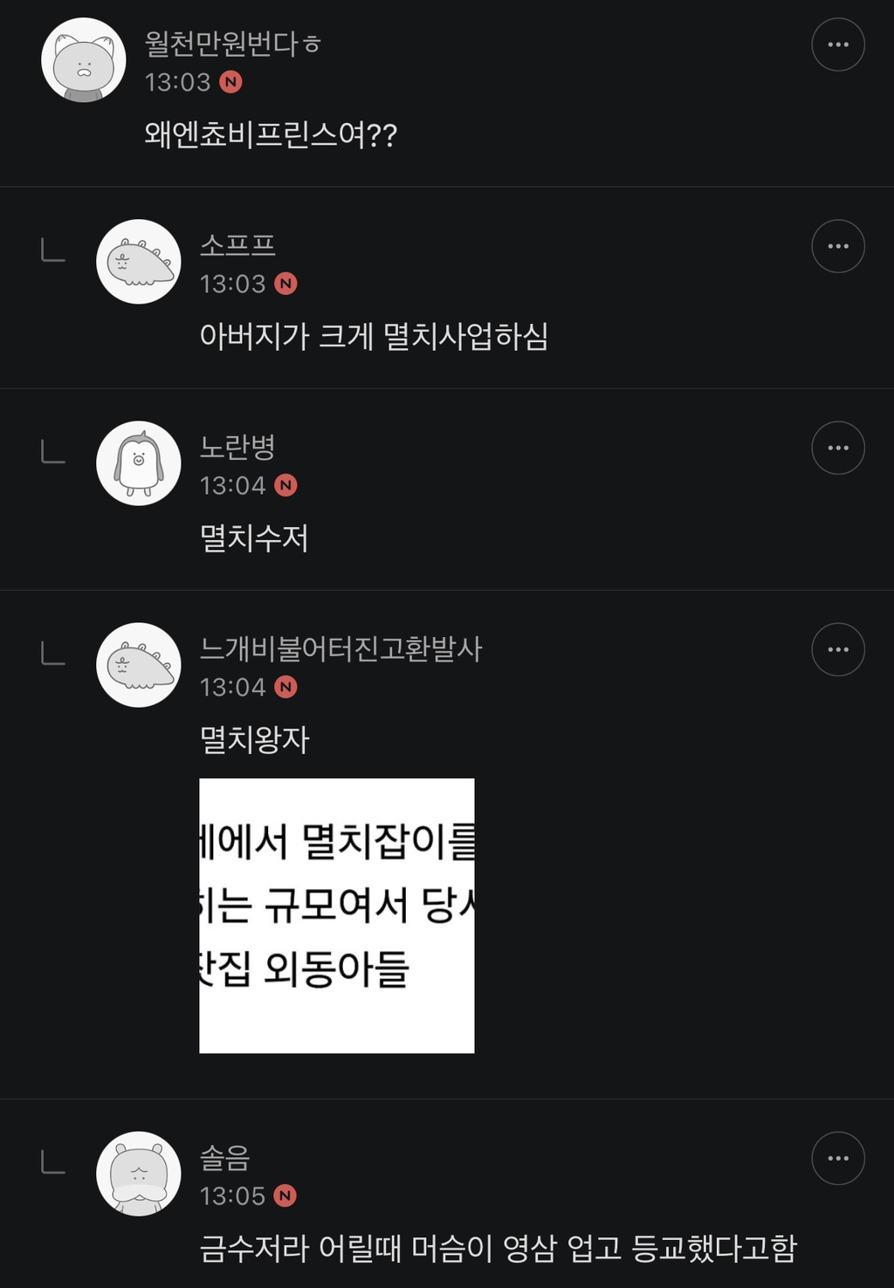Viewport: 894px width, 1288px height.
Task: Open the attached 멸치잡이 text image
Action: [x=337, y=915]
